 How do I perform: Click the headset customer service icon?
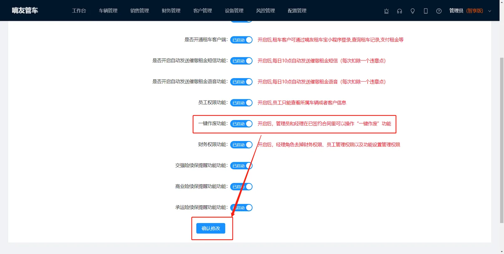click(x=399, y=11)
